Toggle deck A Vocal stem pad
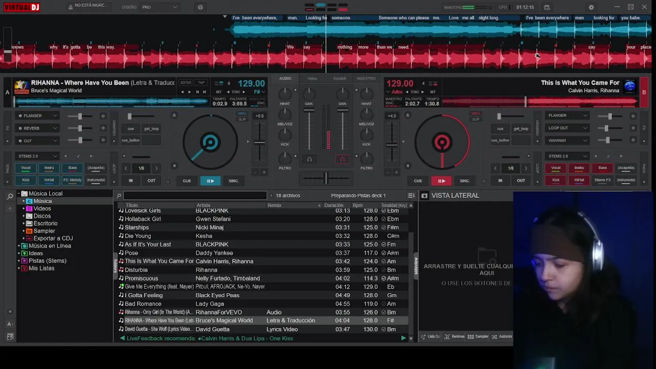 pos(26,168)
